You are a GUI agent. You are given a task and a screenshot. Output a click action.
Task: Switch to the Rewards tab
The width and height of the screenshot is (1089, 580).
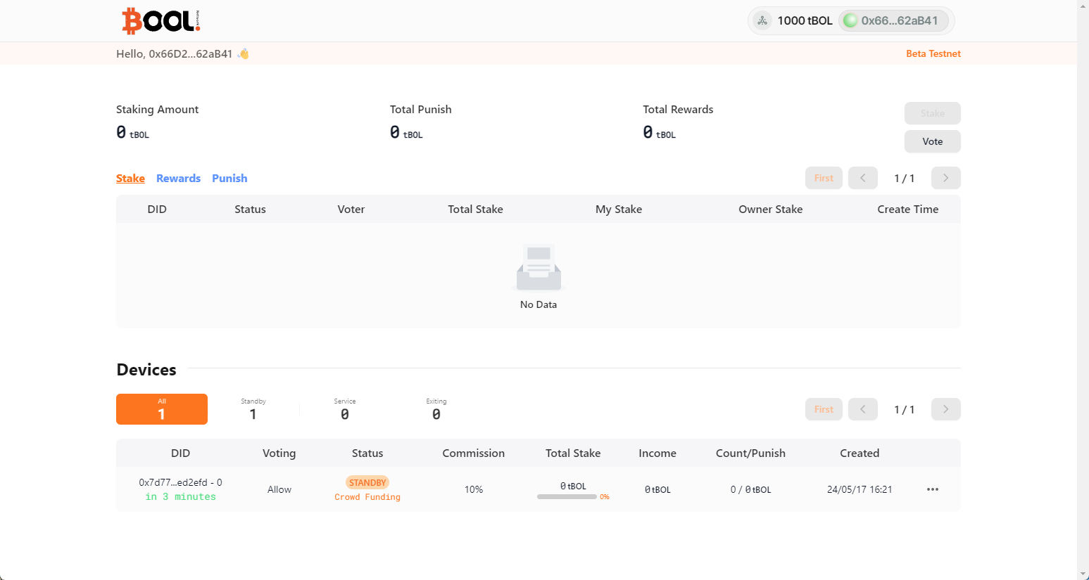[x=178, y=179]
